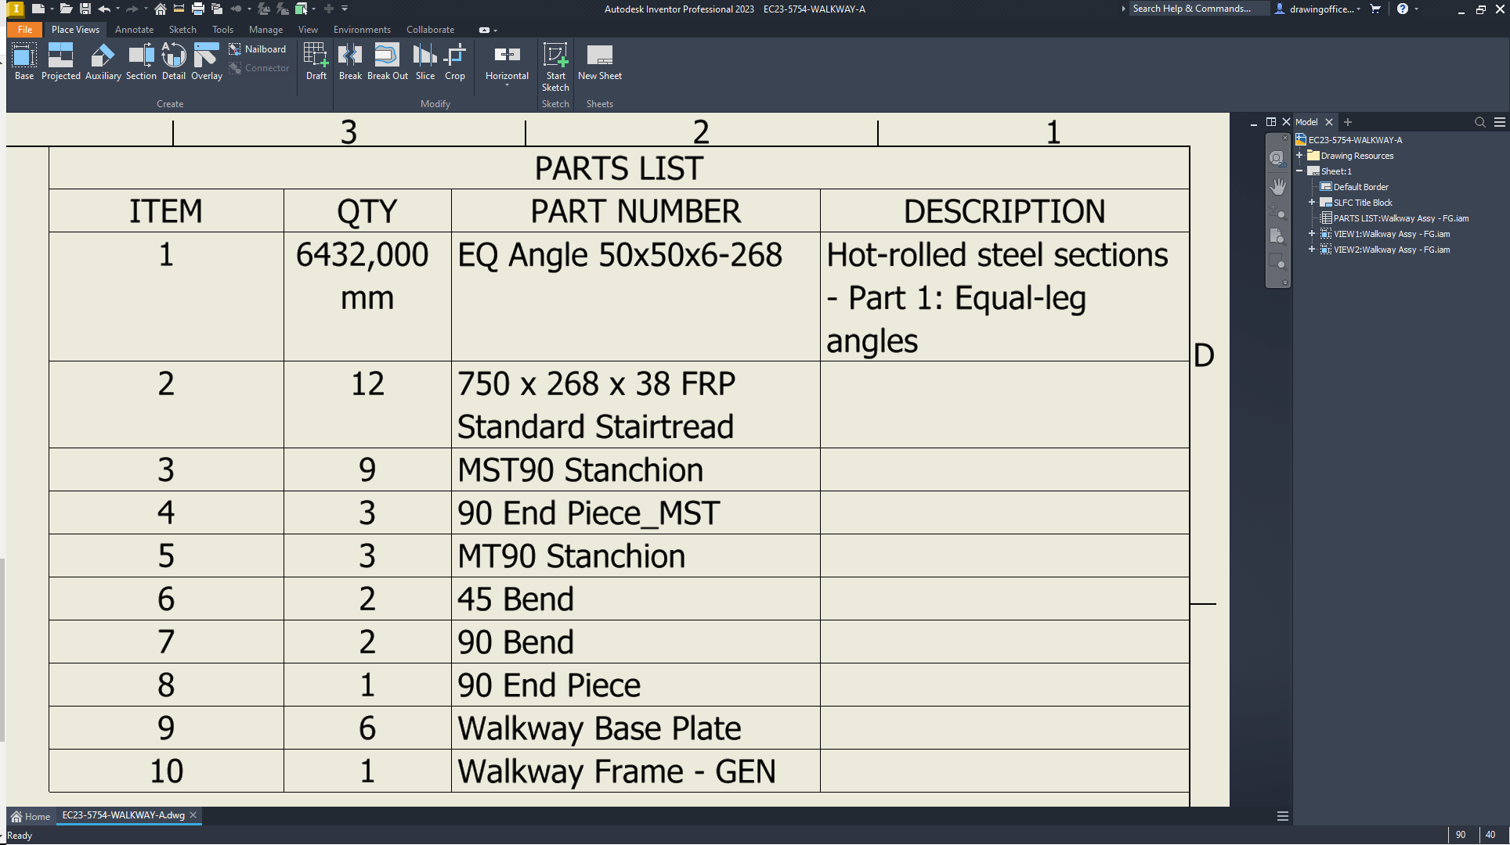Screen dimensions: 1510x845
Task: Switch to the Annotate ribbon tab
Action: (x=134, y=30)
